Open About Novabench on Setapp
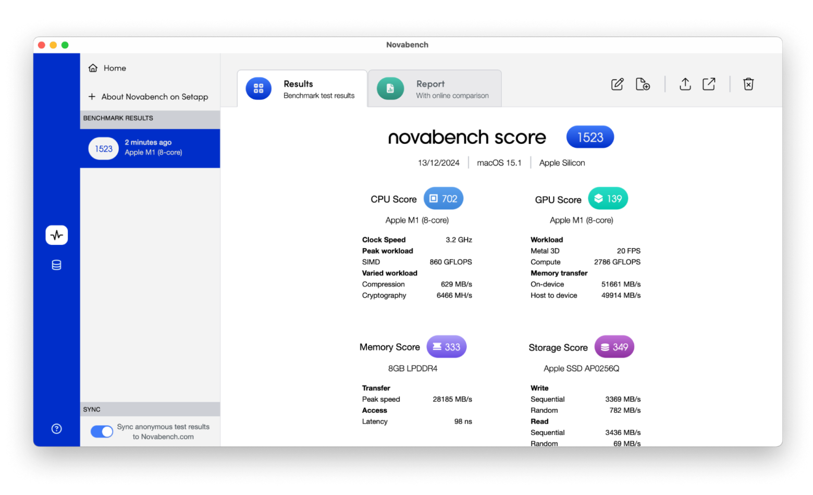 pos(150,97)
